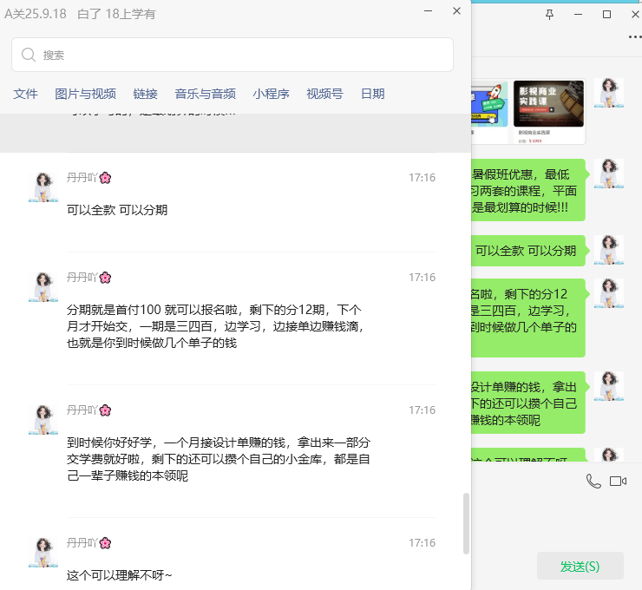Switch to the 文件 filter tab
This screenshot has height=590, width=642.
click(x=26, y=94)
